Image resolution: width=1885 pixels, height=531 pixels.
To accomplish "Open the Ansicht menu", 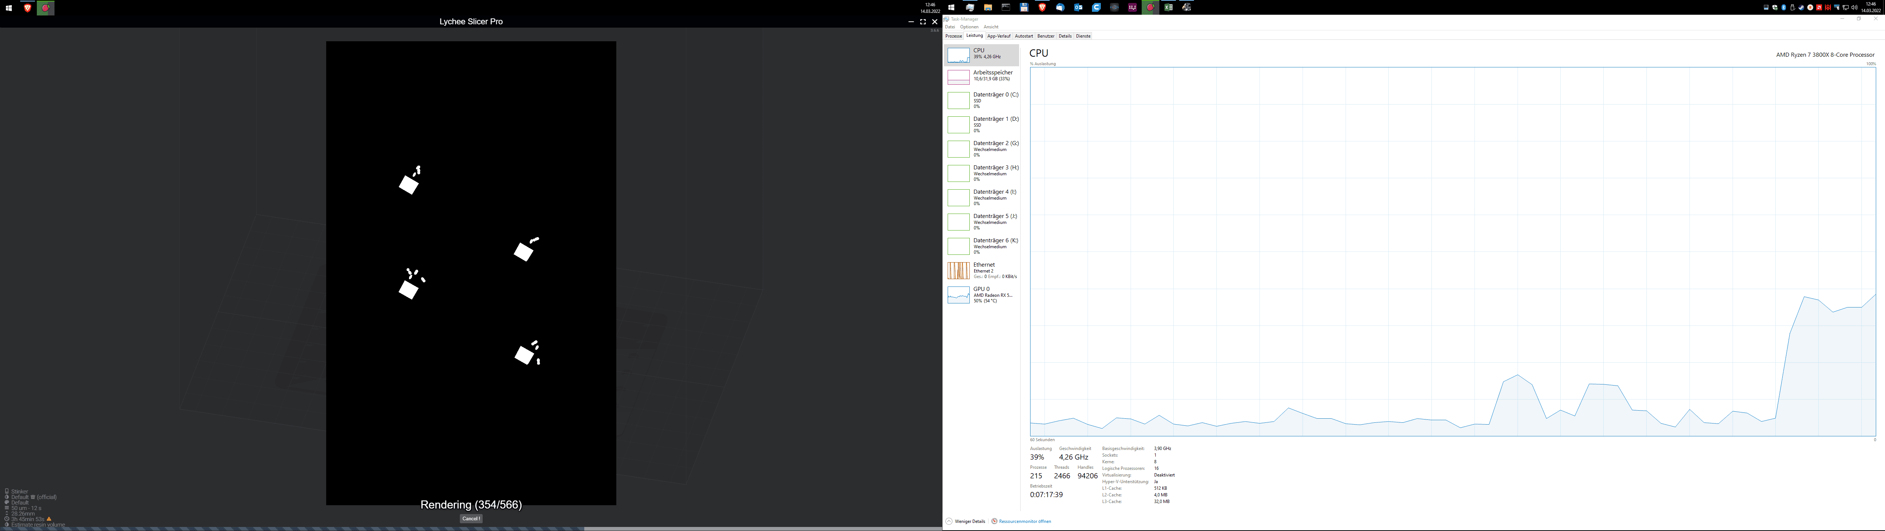I will [x=991, y=27].
